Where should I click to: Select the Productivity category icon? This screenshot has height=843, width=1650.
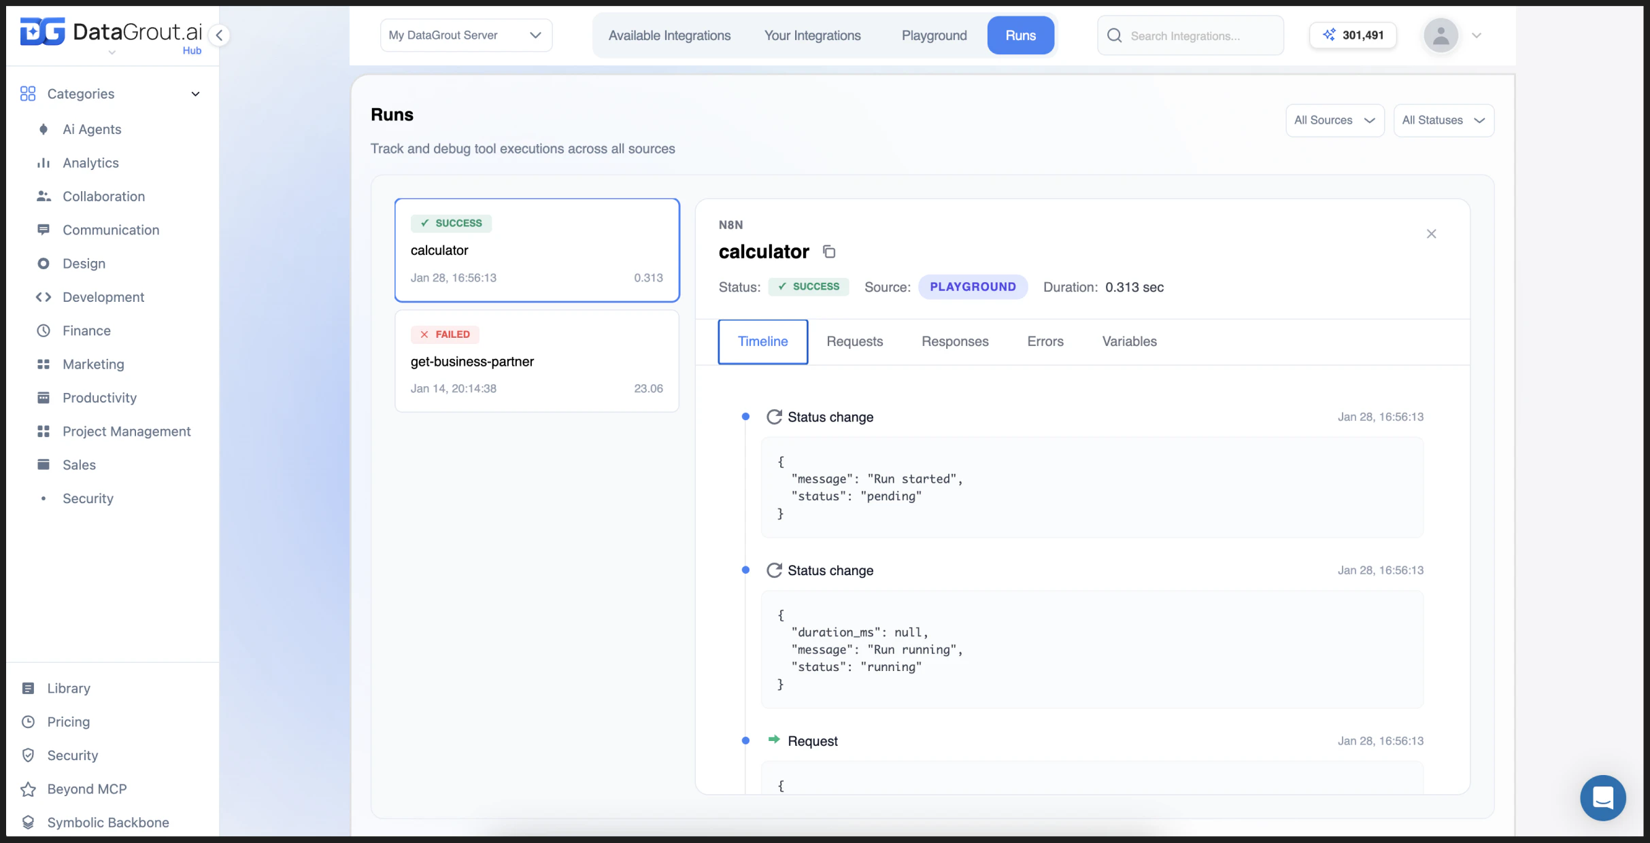(44, 398)
